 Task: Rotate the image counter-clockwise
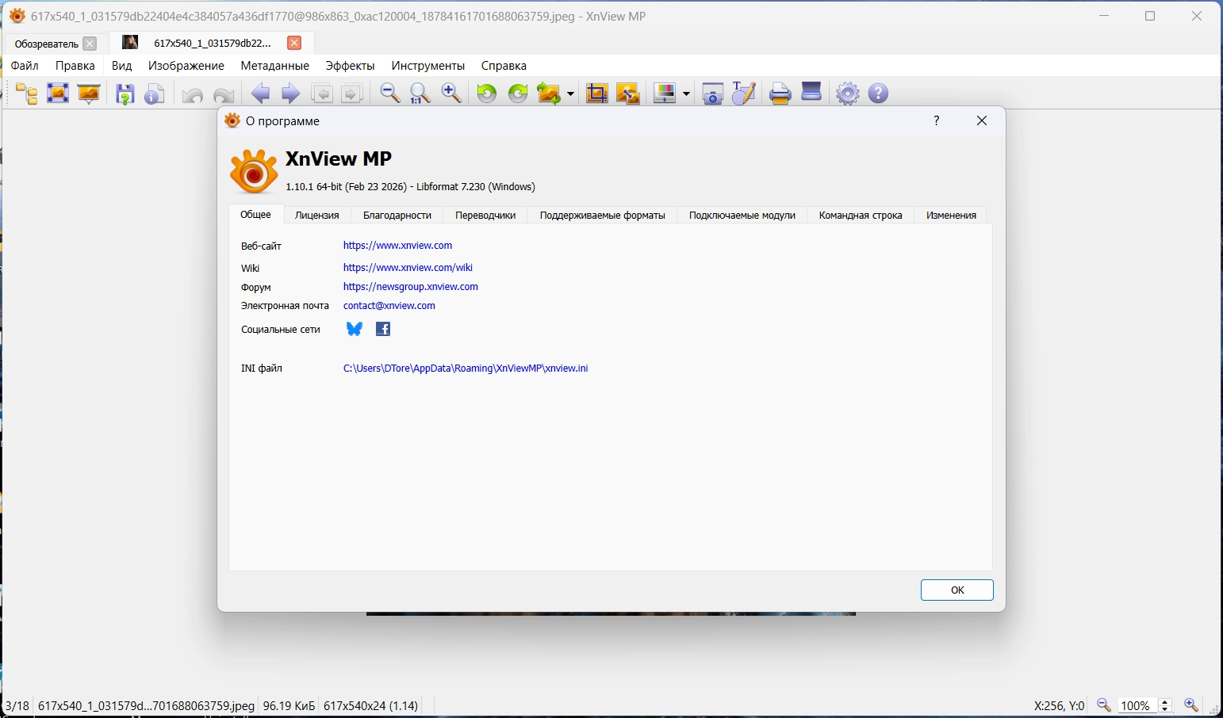click(487, 94)
